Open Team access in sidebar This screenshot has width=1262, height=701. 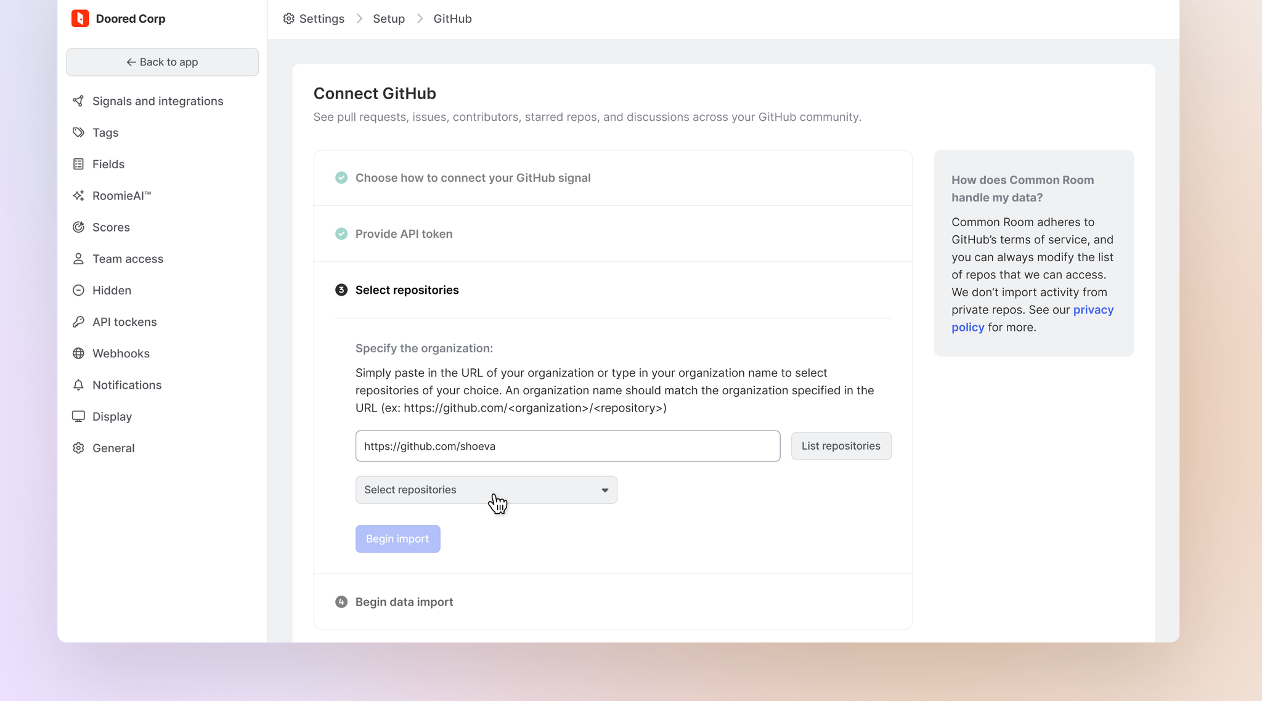point(128,259)
